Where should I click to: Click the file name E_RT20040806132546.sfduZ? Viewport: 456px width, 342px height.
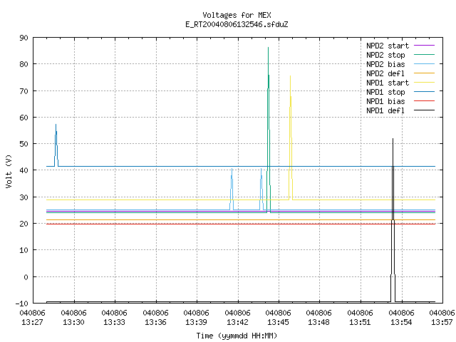pyautogui.click(x=237, y=24)
